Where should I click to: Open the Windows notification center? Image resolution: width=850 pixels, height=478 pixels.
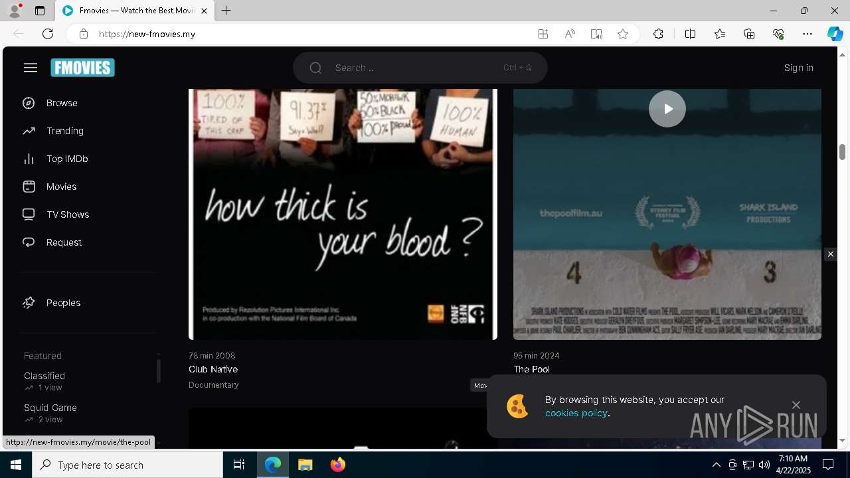pos(828,465)
